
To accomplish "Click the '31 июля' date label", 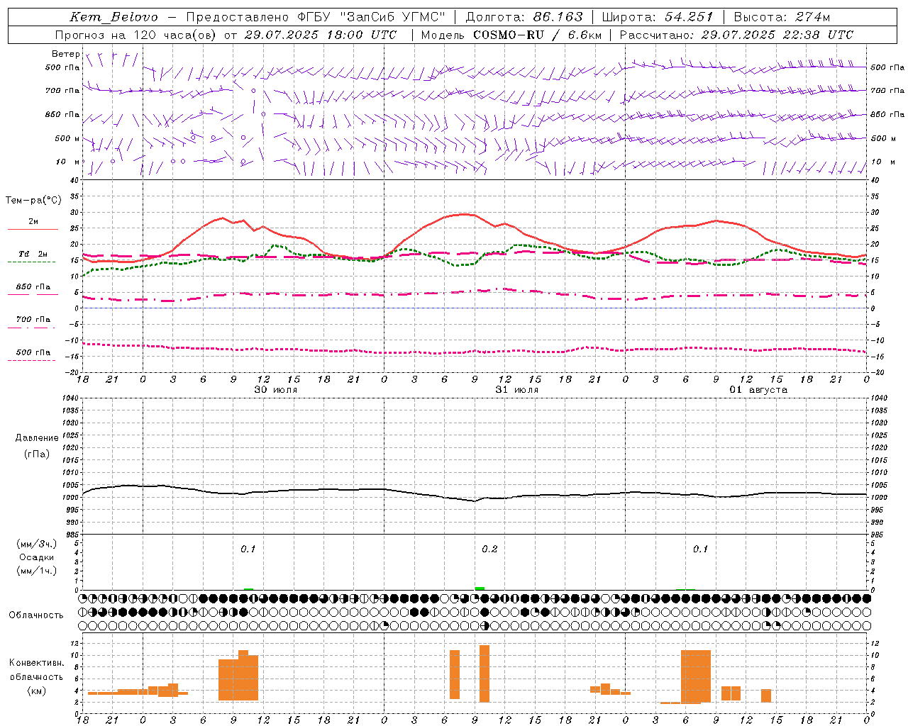I will coord(516,390).
